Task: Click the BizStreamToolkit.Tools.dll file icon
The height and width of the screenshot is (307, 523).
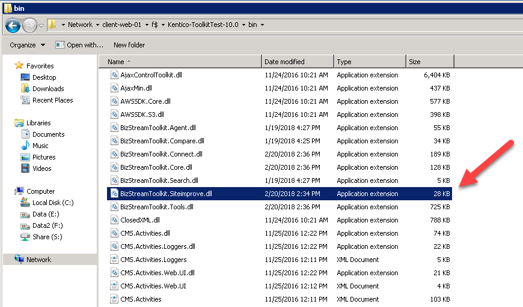Action: pos(114,206)
